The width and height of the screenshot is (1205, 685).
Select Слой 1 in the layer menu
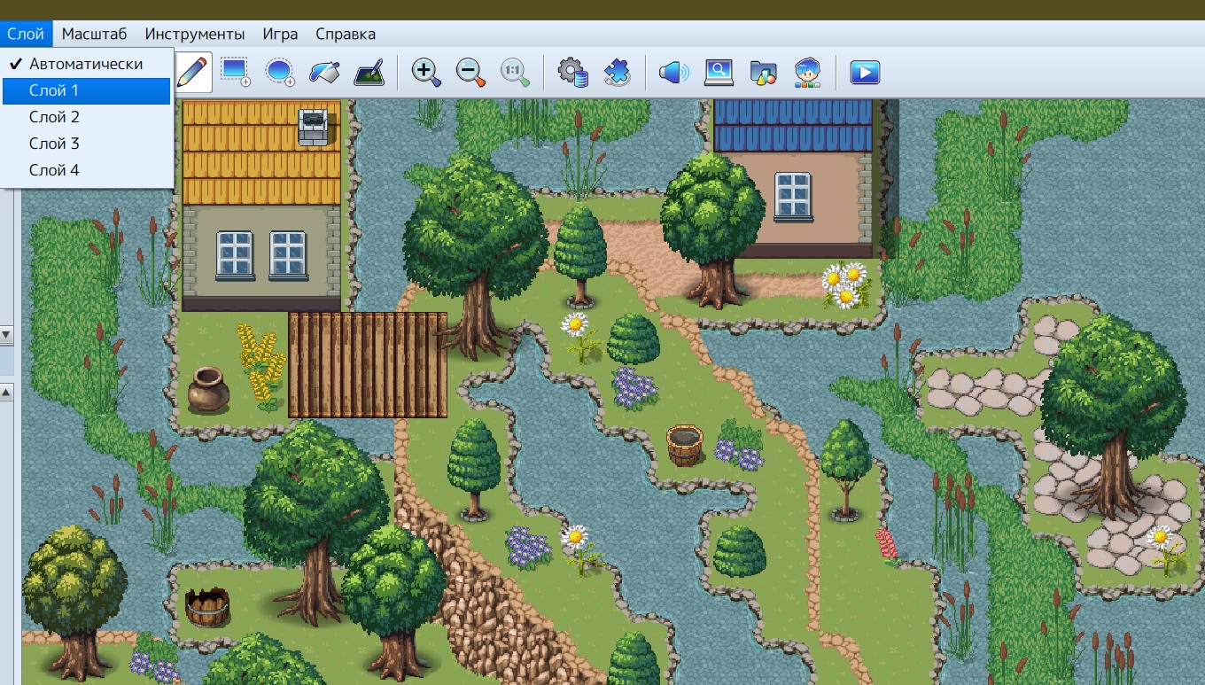(86, 90)
